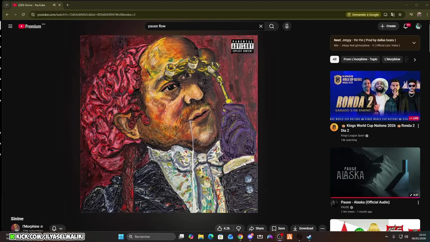Viewport: 430px width, 242px height.
Task: Select From L'morphine - Topic chip
Action: coord(360,59)
